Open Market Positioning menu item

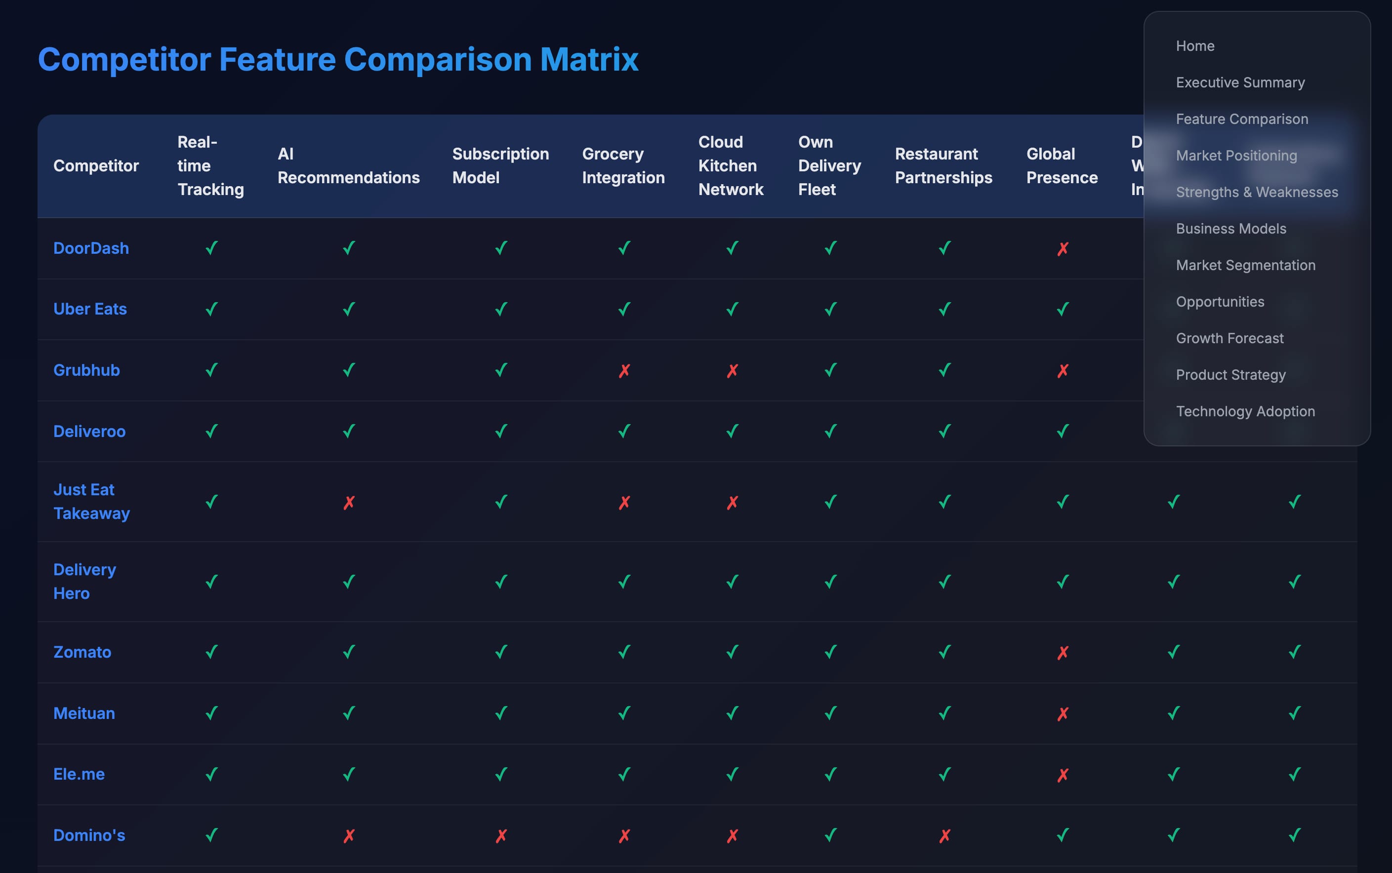pos(1236,156)
